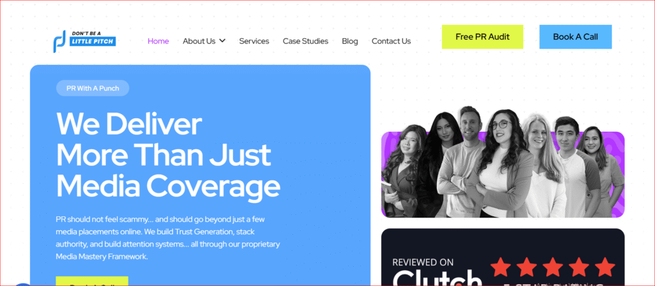Go to the Services page
Viewport: 655px width, 286px height.
254,41
